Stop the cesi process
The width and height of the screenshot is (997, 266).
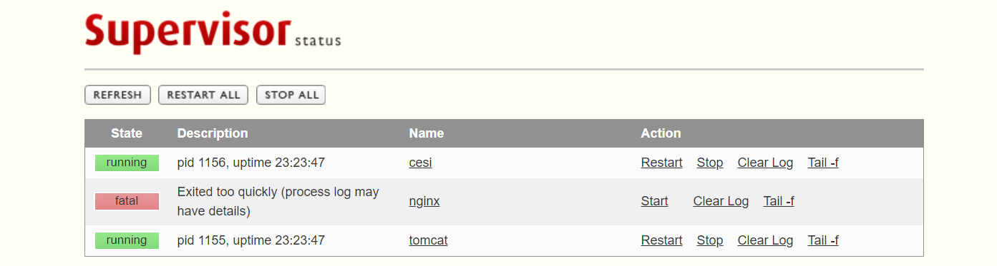[x=710, y=163]
